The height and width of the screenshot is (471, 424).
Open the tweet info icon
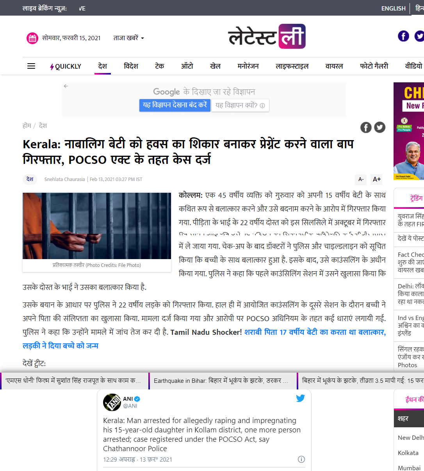[x=301, y=459]
